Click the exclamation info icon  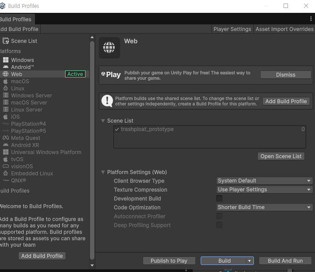(107, 101)
